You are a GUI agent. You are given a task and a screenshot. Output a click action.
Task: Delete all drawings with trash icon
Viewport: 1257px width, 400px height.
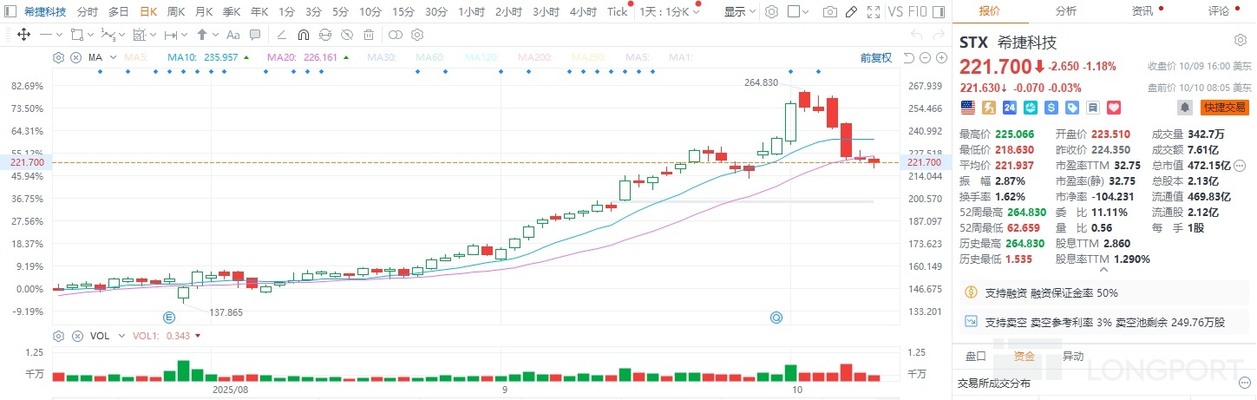point(369,36)
